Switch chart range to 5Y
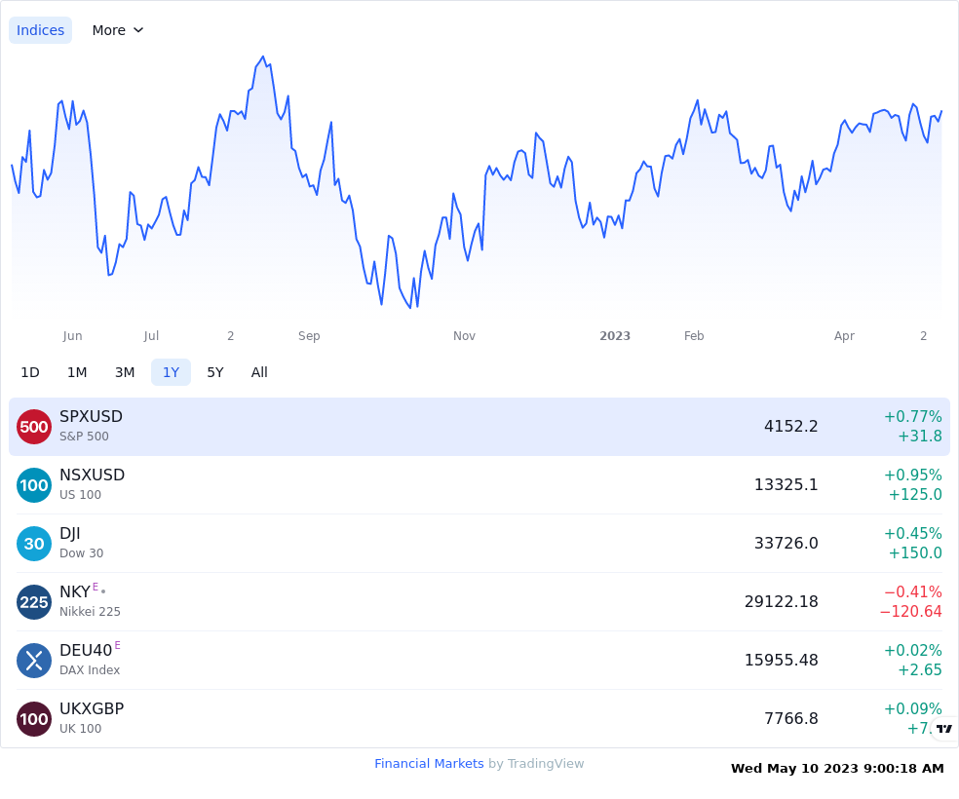Screen dimensions: 959x799 (x=215, y=372)
